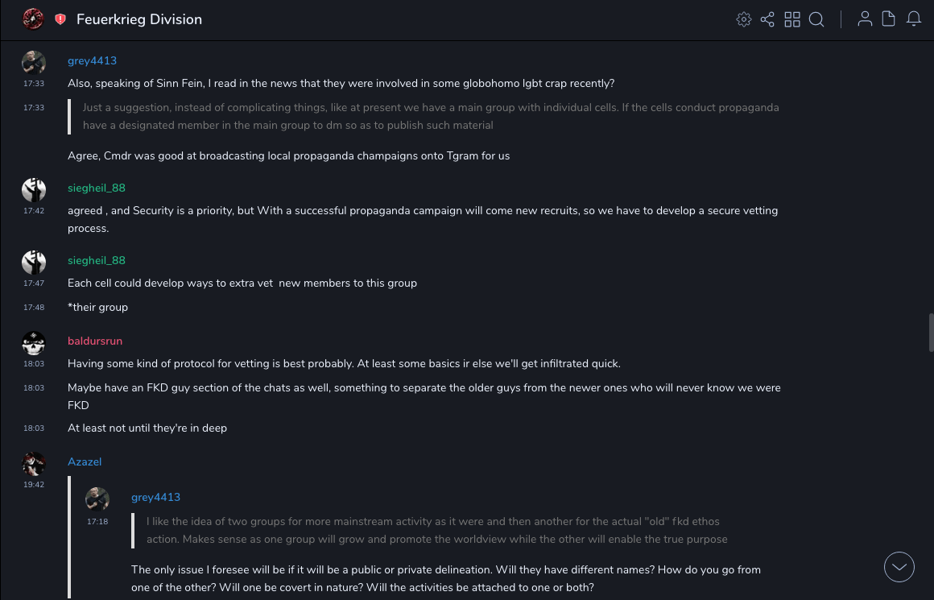Click the grey4413 avatar inside the quoted reply
The width and height of the screenshot is (934, 600).
97,499
